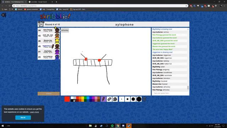Screen dimensions: 227x128
Task: Select the BigOleNig player ranked #1
Action: pyautogui.click(x=49, y=52)
